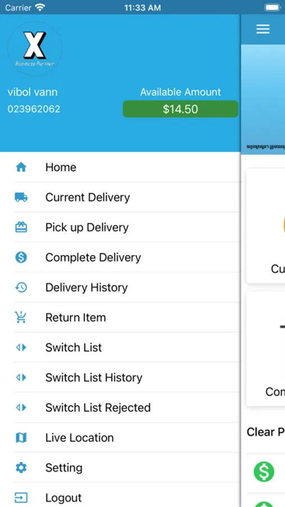Tap the phone number 023962062
This screenshot has height=507, width=285.
click(x=34, y=109)
